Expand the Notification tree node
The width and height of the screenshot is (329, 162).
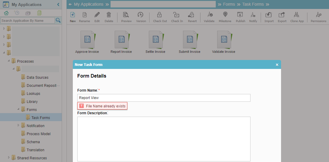pyautogui.click(x=19, y=126)
